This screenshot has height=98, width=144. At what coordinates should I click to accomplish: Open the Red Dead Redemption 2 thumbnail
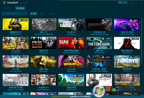(71, 43)
